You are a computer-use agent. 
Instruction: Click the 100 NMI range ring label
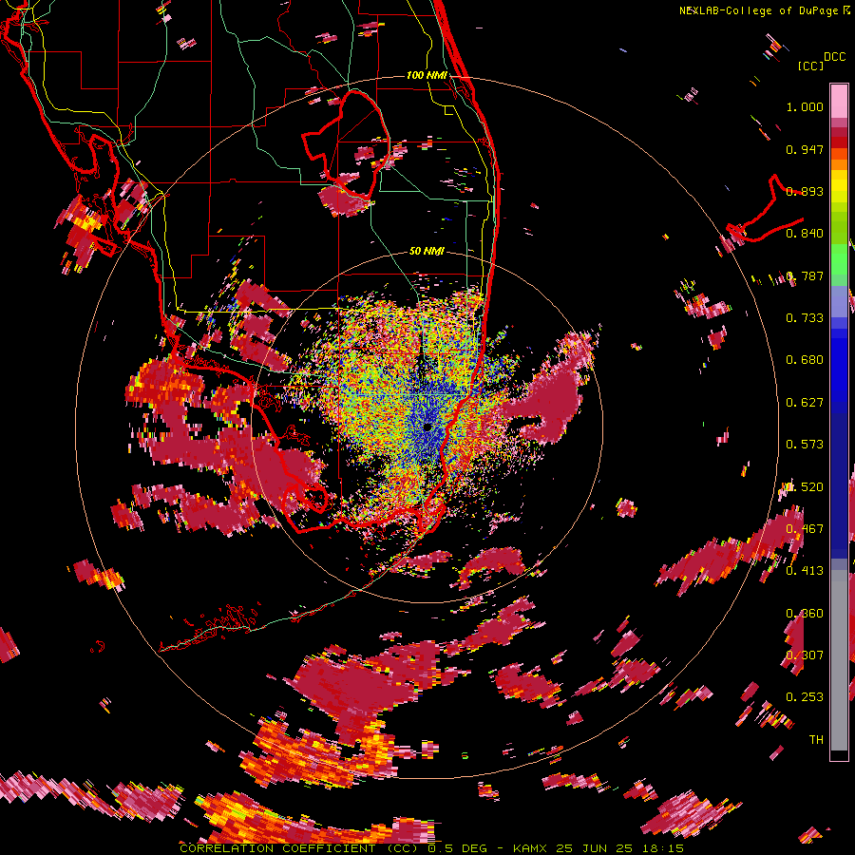[x=427, y=75]
